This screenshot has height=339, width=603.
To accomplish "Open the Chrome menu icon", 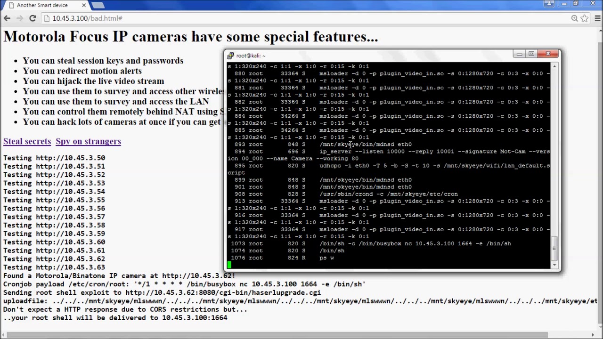I will click(x=597, y=18).
